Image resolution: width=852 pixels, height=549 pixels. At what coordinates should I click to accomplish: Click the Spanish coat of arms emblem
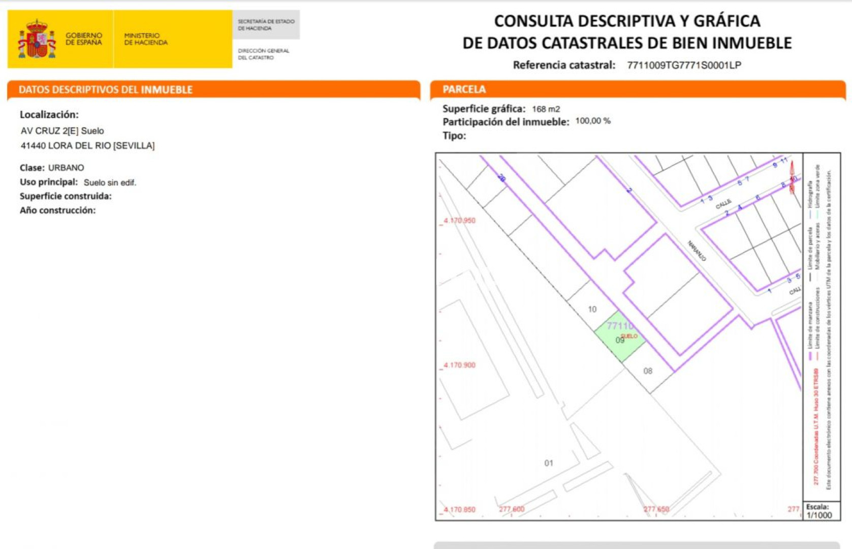(x=37, y=39)
